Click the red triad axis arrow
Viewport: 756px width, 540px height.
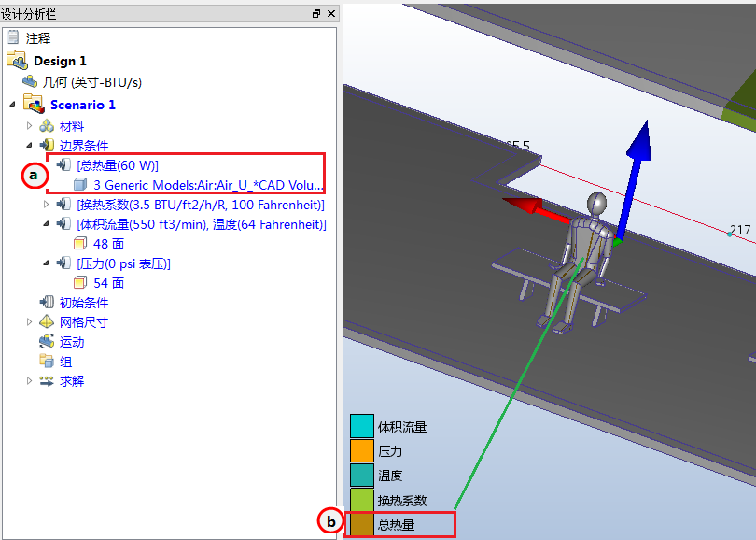point(538,209)
